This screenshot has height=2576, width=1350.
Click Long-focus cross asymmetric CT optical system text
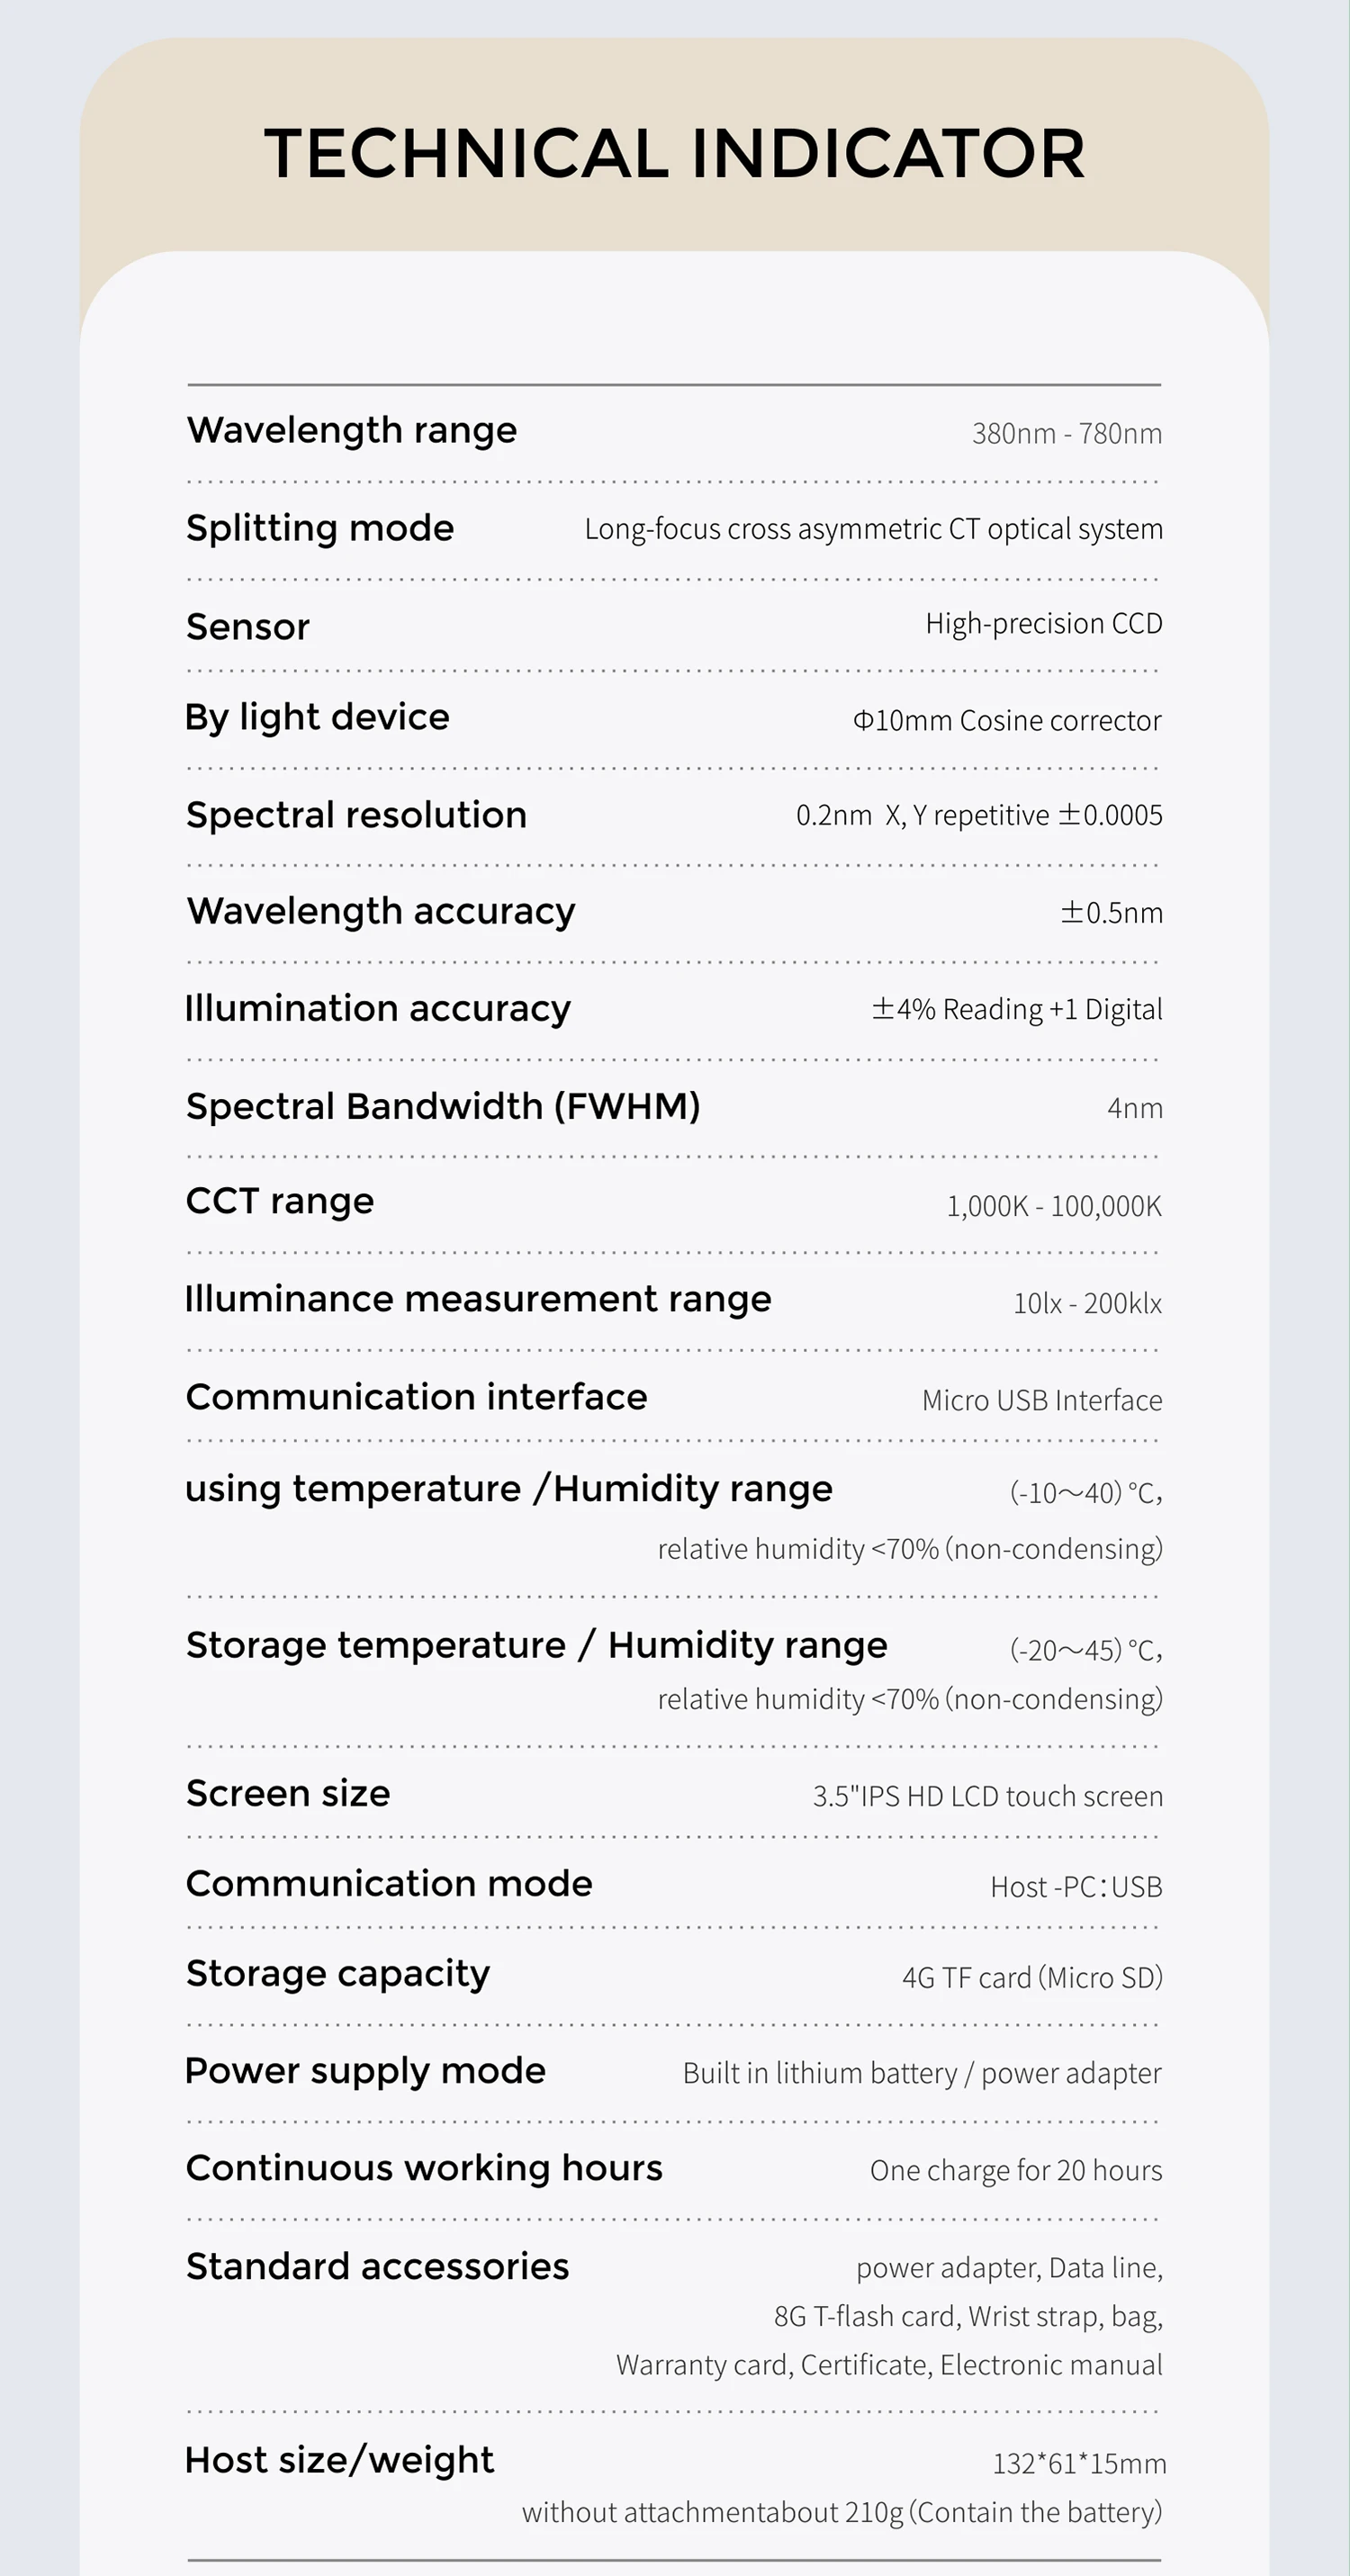coord(874,529)
